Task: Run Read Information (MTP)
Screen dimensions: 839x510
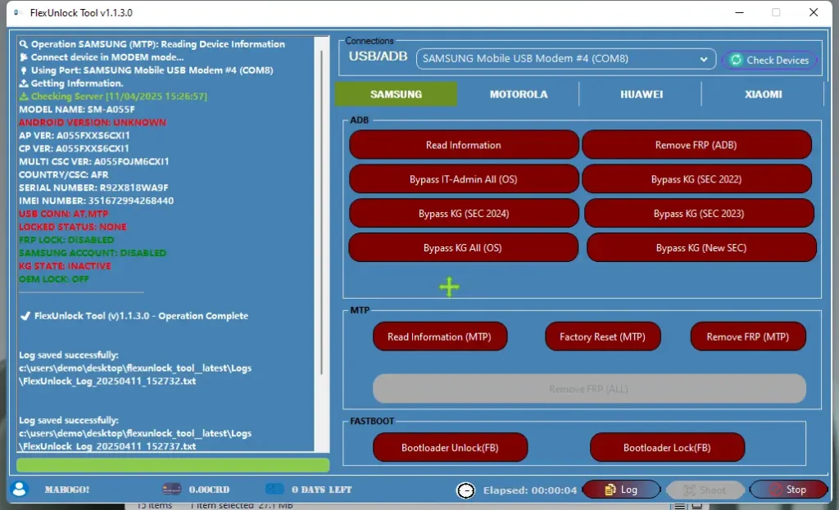Action: click(x=438, y=336)
